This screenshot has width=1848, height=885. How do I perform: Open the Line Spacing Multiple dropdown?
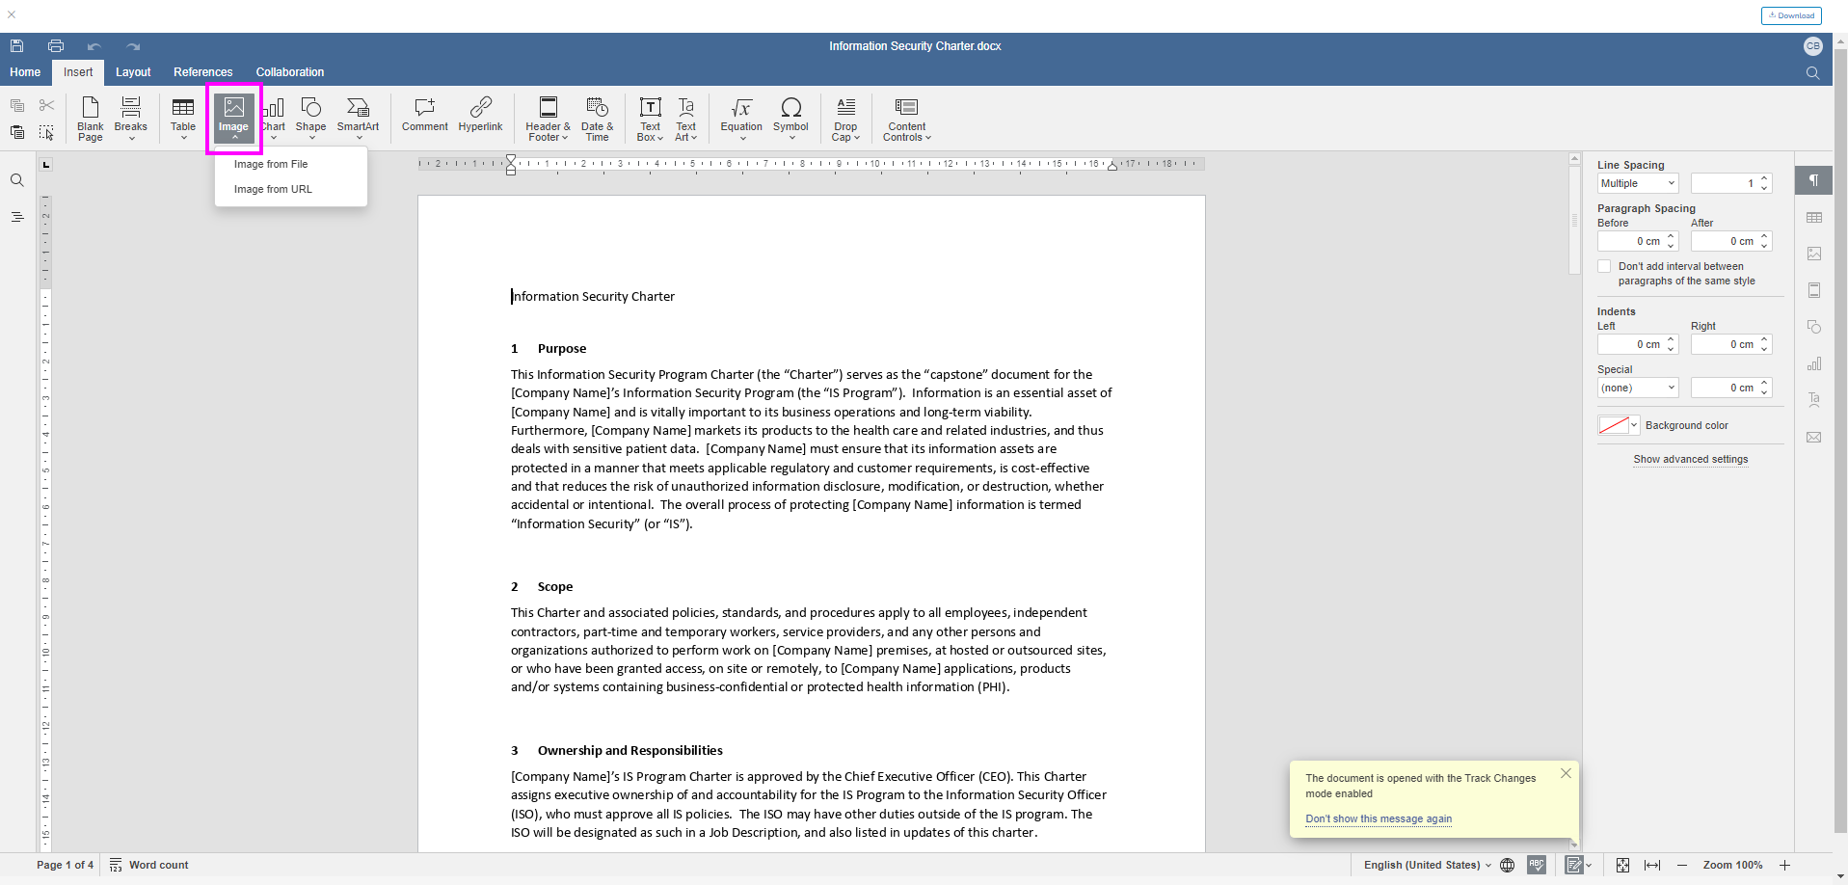[1638, 183]
